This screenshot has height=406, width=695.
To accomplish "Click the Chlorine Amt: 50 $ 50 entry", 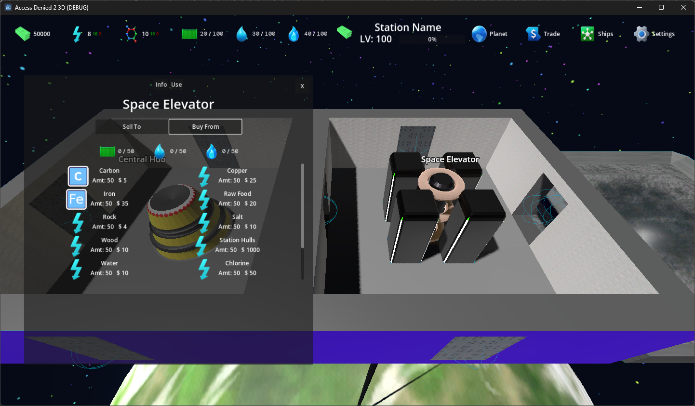I will pyautogui.click(x=237, y=268).
